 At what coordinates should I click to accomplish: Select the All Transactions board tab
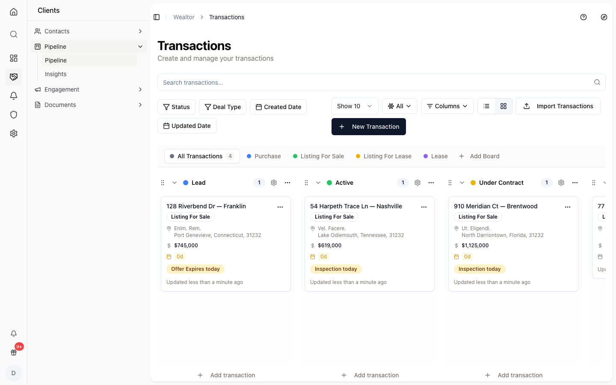click(202, 156)
